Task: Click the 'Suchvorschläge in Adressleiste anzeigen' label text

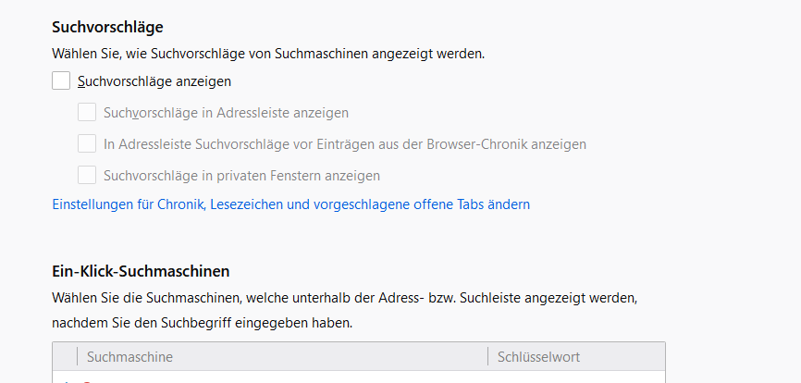Action: click(226, 113)
